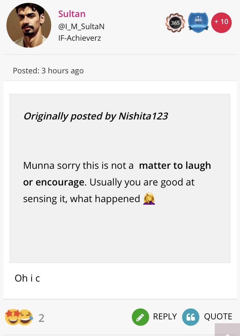Open the @I_M_SultaN handle
The image size is (240, 336).
81,27
